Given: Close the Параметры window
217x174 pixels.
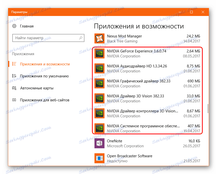Looking at the screenshot, I should pos(203,12).
